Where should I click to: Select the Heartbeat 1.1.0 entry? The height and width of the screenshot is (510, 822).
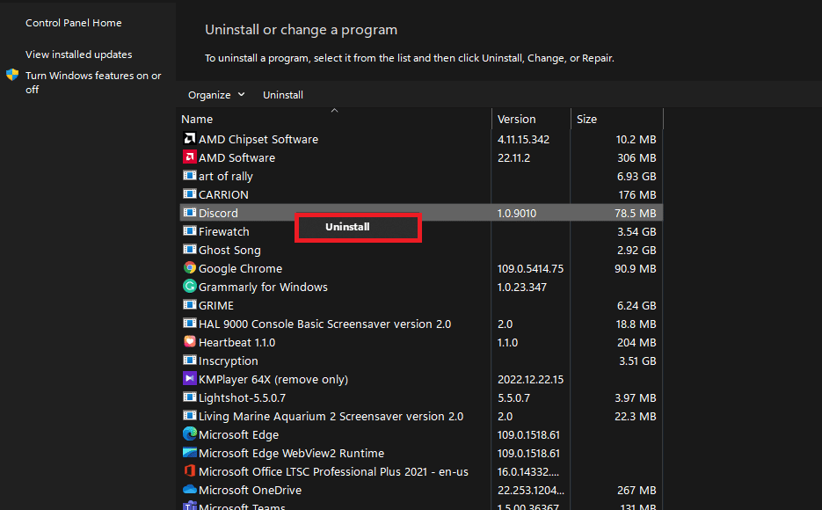click(237, 342)
